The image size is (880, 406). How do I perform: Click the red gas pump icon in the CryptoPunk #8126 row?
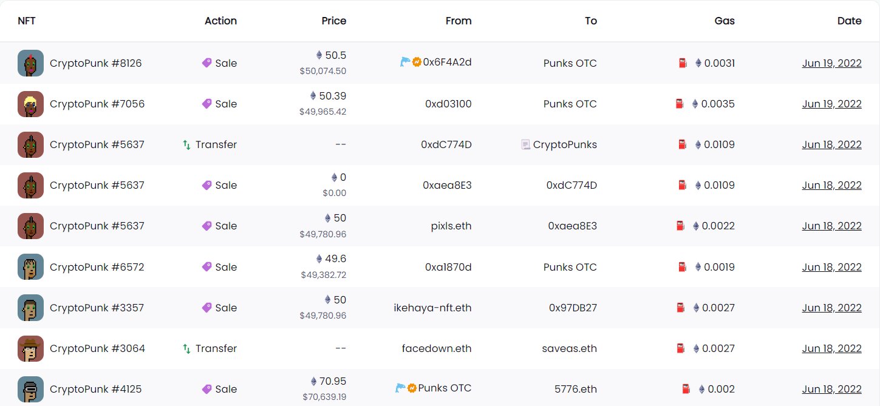(683, 63)
